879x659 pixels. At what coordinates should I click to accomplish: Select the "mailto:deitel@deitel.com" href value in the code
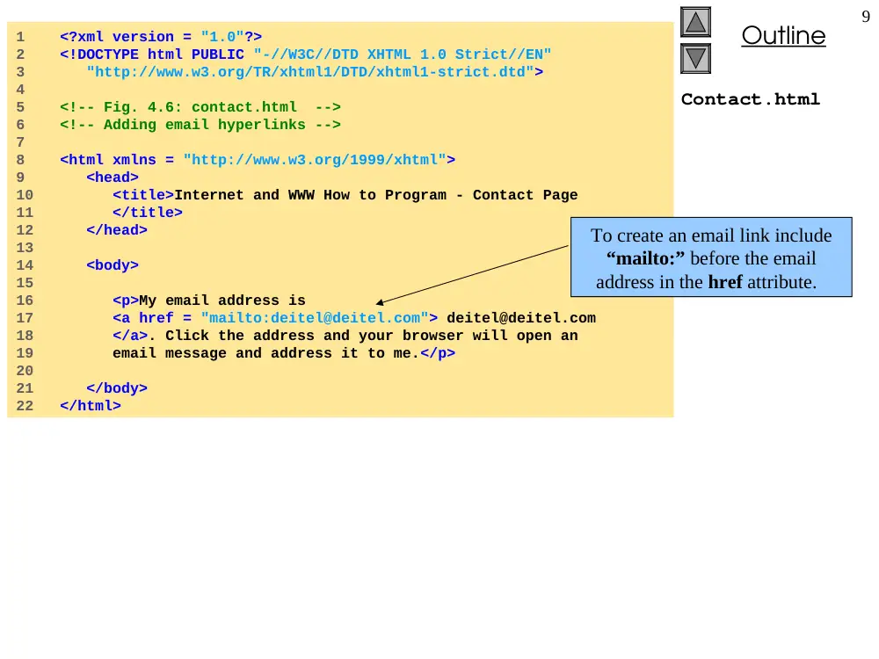(315, 318)
